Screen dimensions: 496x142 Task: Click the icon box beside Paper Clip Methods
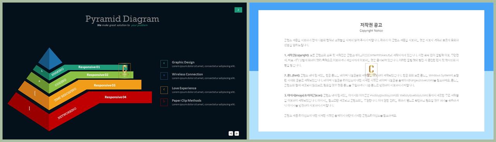click(x=164, y=102)
